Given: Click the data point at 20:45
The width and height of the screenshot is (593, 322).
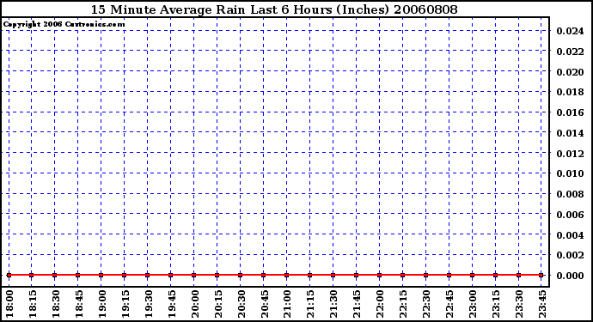Looking at the screenshot, I should coord(263,275).
